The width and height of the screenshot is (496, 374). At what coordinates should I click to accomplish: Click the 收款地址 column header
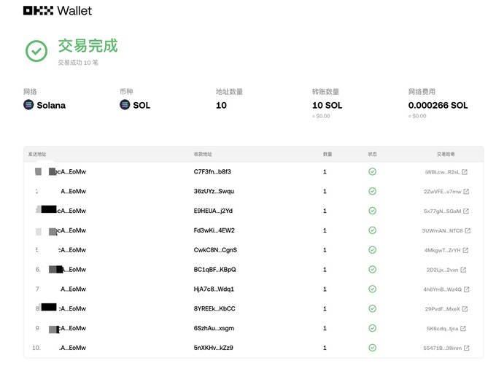pyautogui.click(x=203, y=155)
